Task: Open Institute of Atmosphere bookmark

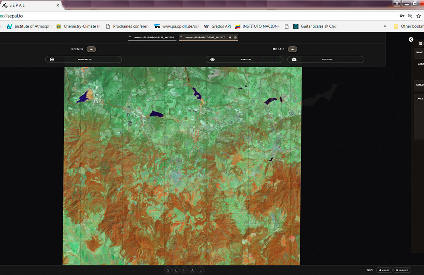Action: [29, 26]
